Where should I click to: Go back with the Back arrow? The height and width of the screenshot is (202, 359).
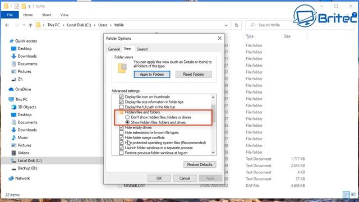pyautogui.click(x=7, y=25)
